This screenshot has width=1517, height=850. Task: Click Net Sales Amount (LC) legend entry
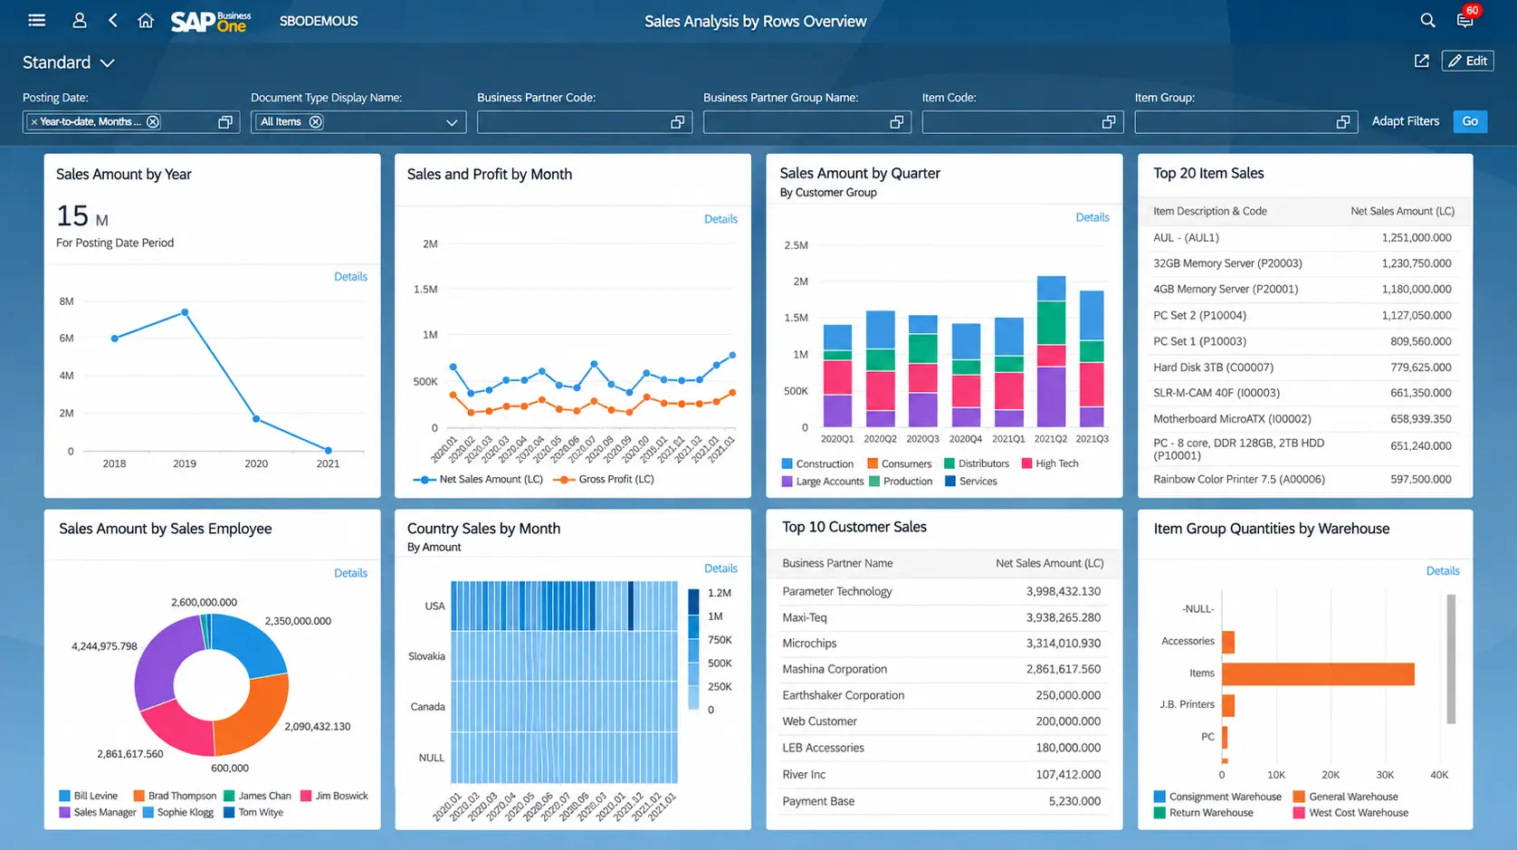coord(478,480)
